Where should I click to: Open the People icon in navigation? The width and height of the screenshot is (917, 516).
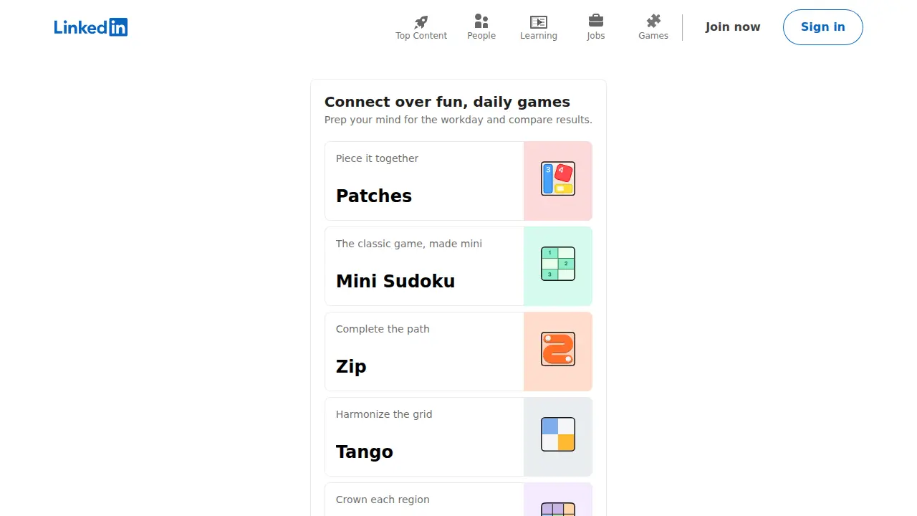tap(481, 21)
